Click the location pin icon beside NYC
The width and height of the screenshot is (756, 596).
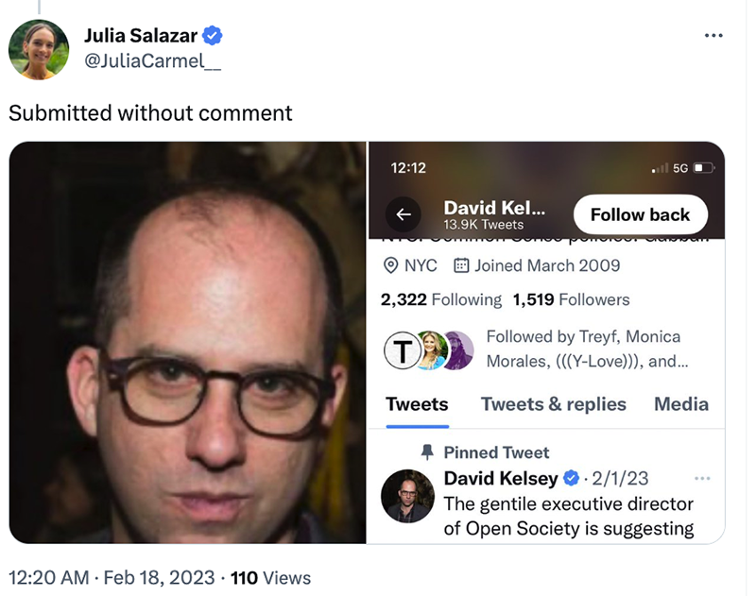[x=390, y=265]
